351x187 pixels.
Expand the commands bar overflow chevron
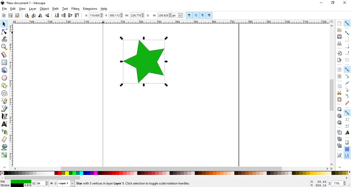[x=339, y=167]
